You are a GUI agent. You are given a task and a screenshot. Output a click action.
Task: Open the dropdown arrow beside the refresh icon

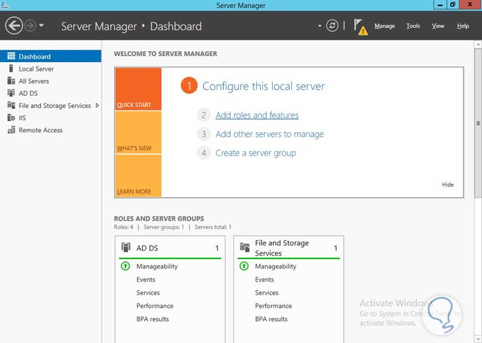320,26
